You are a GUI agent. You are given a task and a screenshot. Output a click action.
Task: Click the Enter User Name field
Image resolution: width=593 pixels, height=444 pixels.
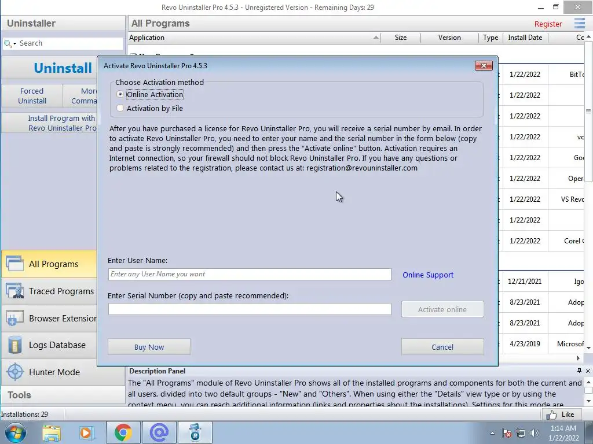point(249,274)
